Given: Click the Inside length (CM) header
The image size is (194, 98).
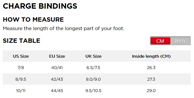Looking at the screenshot, I should 151,56.
